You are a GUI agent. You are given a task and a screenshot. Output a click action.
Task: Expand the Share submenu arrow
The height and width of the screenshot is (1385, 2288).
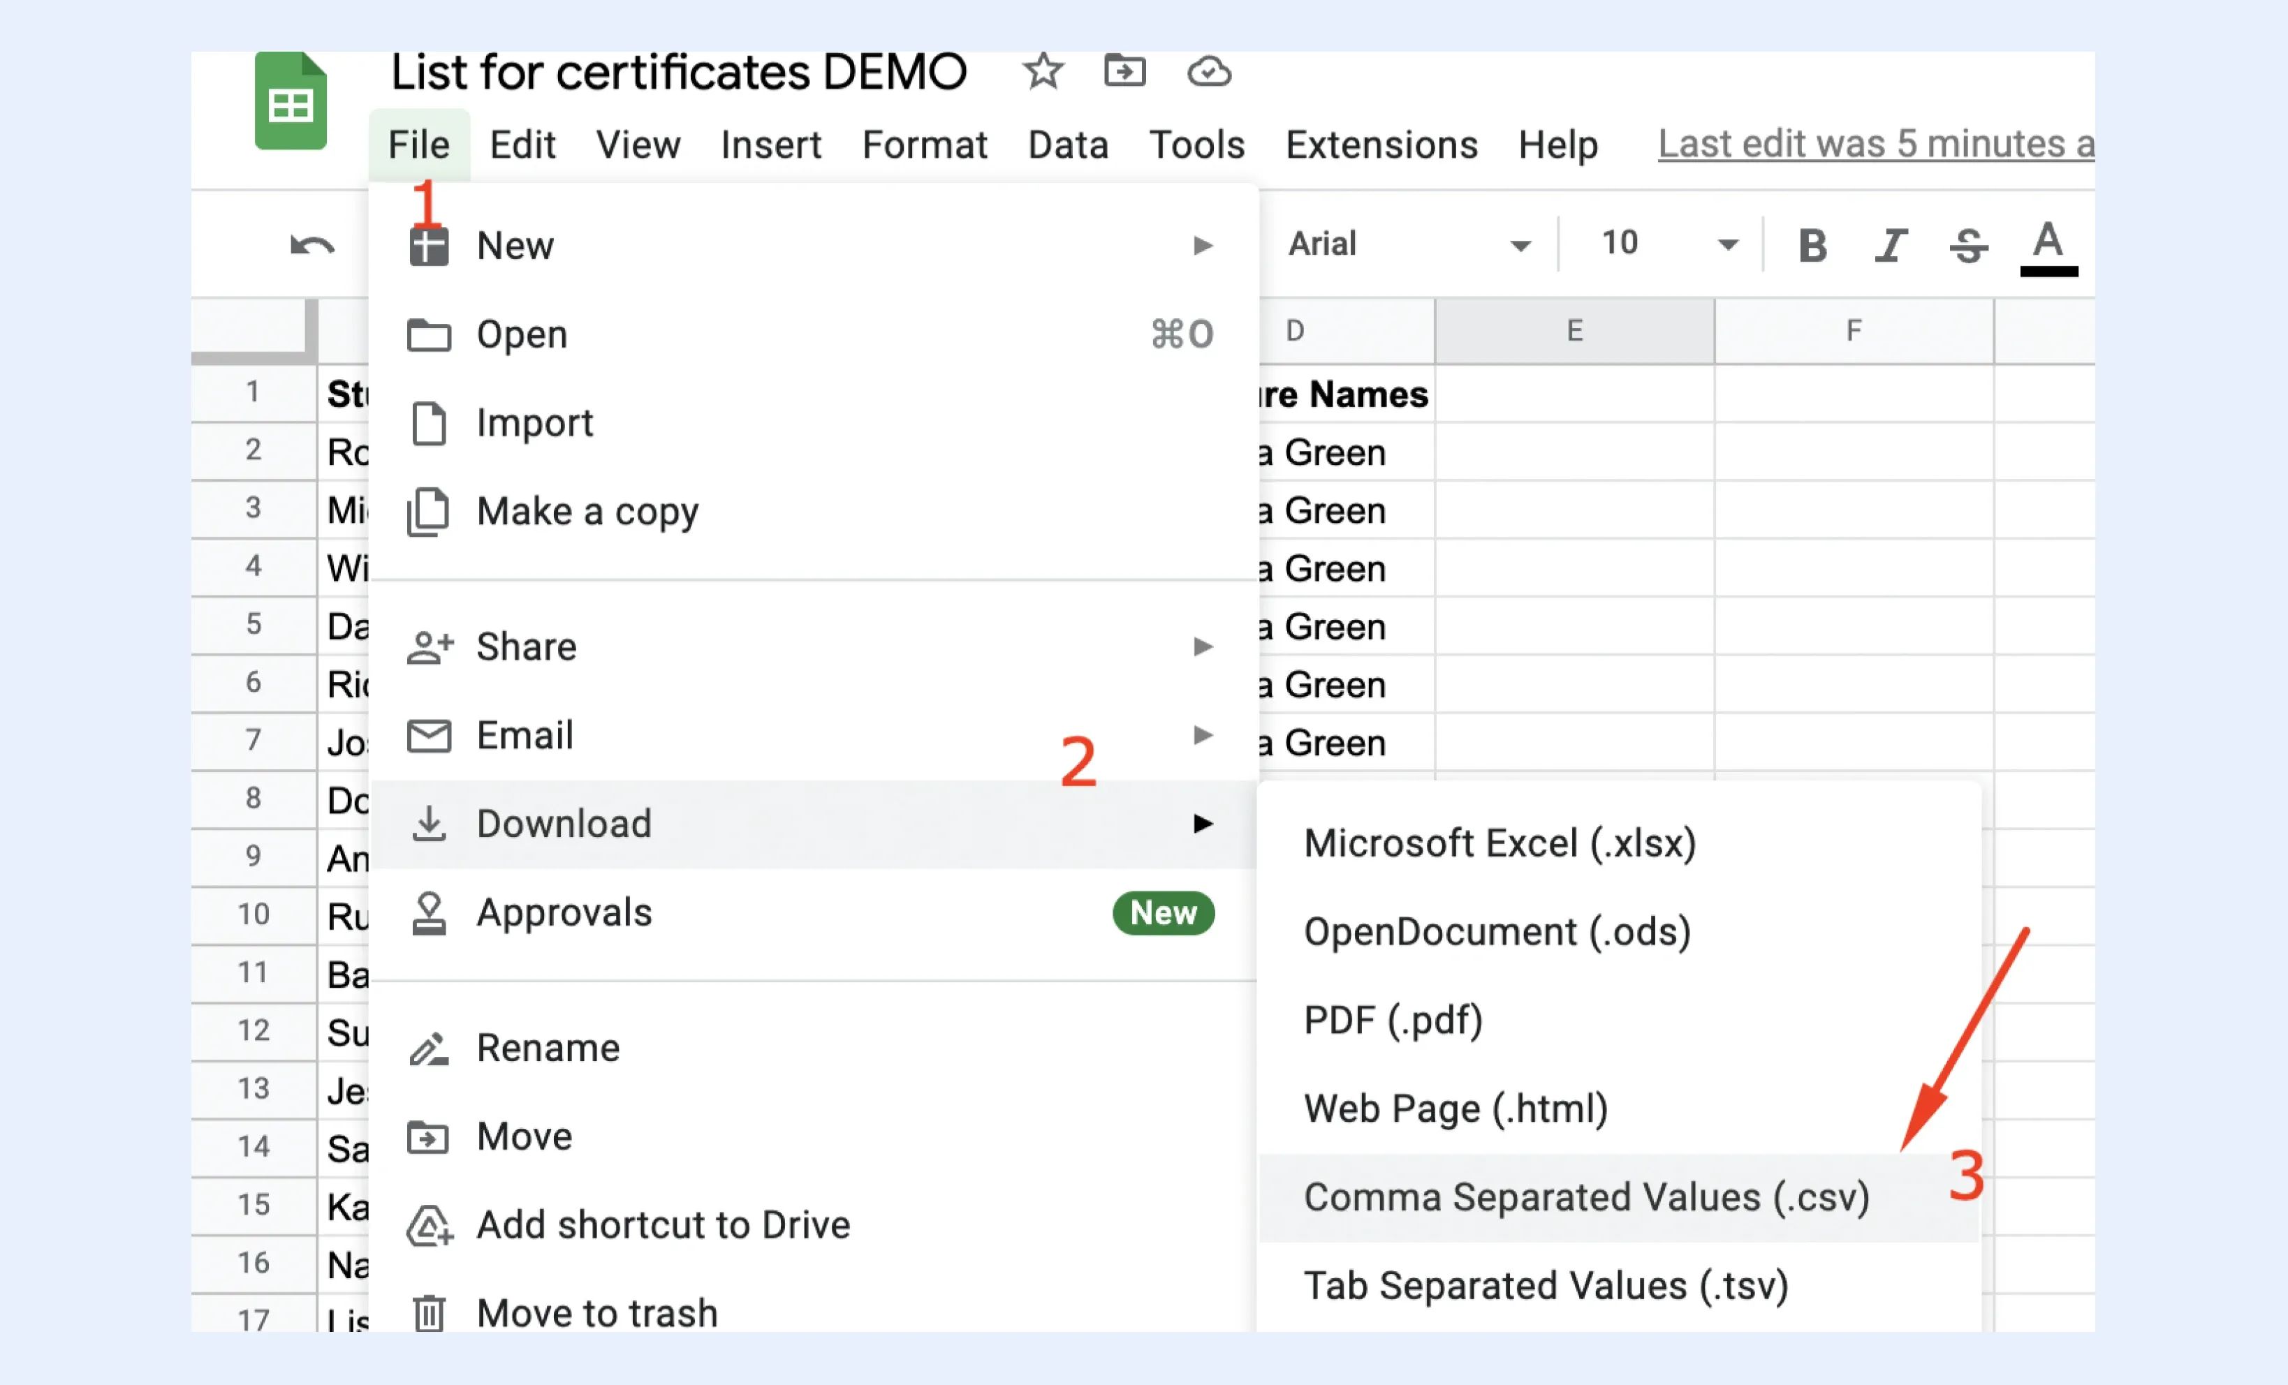click(x=1203, y=647)
